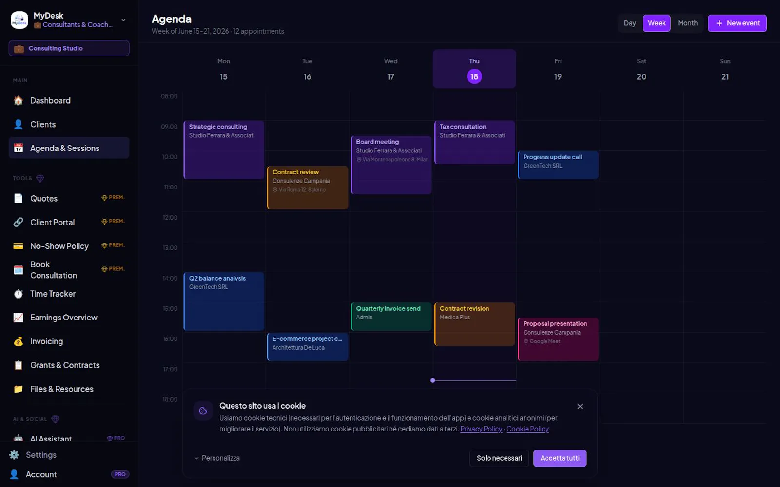Click the current time marker dot
The image size is (780, 487).
pos(433,380)
